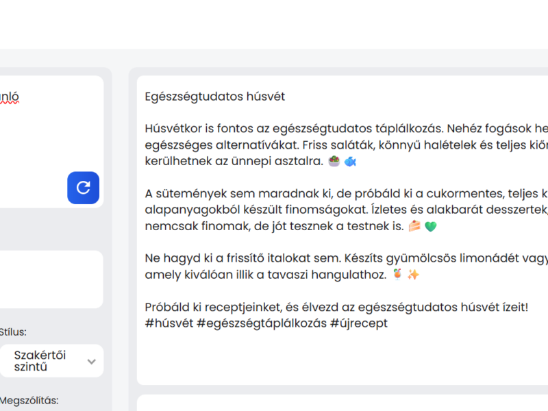Click the circular arrow inside the blue button

[83, 188]
